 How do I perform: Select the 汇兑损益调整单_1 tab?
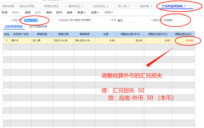pos(174,6)
